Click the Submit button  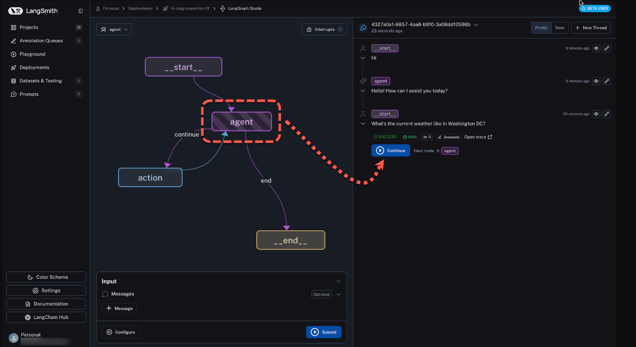point(323,332)
